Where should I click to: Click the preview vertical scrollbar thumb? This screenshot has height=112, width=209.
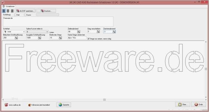tap(206, 69)
